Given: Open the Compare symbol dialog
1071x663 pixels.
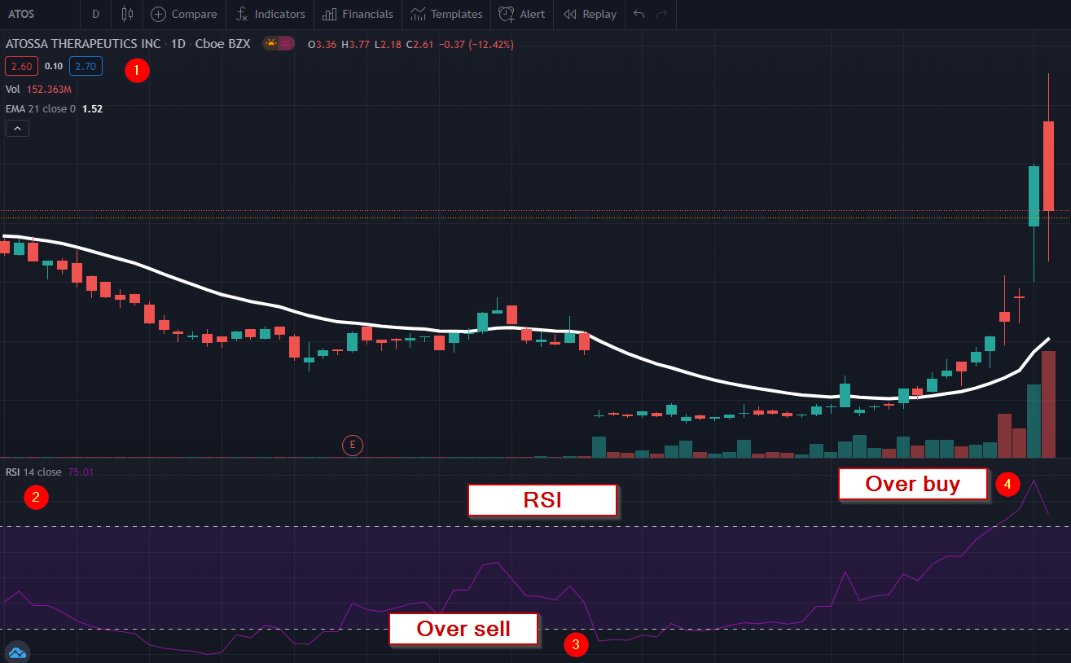Looking at the screenshot, I should click(184, 14).
